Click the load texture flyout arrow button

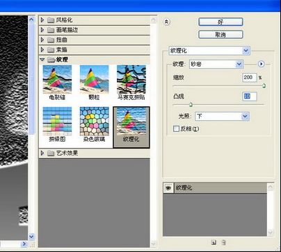262,64
